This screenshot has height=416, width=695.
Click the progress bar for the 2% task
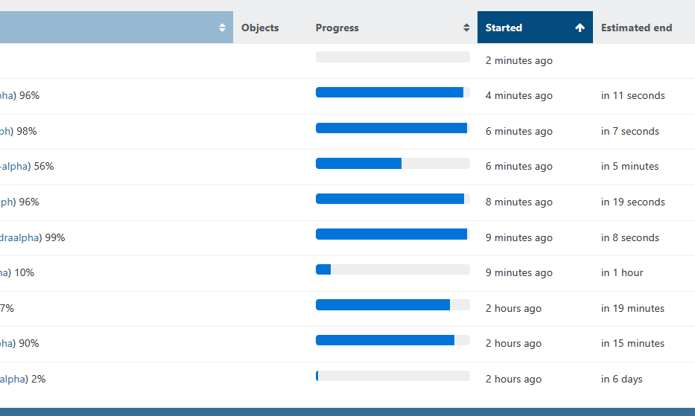point(393,376)
